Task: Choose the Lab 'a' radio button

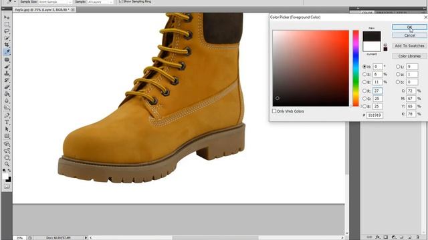Action: 398,74
